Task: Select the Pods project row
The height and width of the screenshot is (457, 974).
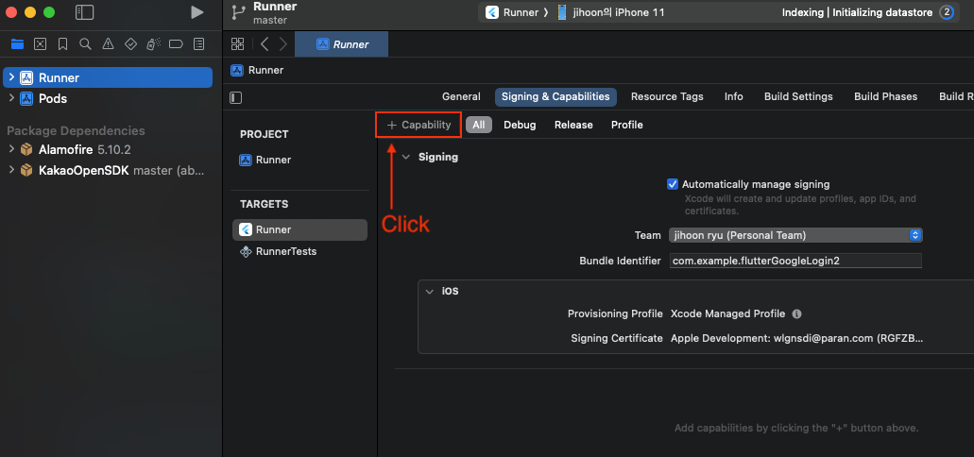Action: (108, 98)
